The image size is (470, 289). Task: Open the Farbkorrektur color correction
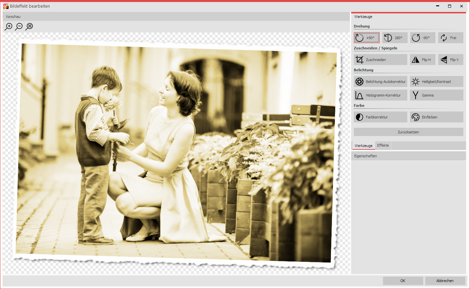380,117
